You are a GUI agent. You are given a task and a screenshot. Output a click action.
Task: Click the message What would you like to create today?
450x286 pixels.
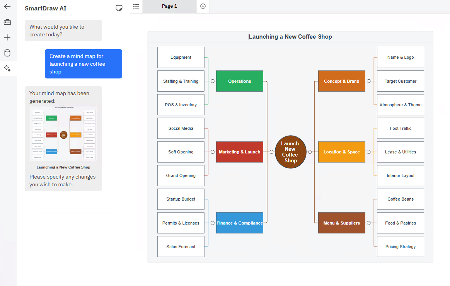[x=63, y=31]
